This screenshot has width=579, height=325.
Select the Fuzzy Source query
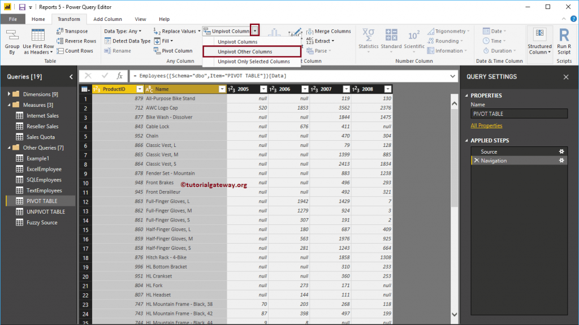pos(42,222)
